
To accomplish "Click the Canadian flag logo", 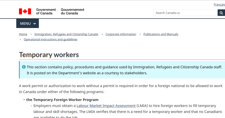I will click(x=25, y=11).
